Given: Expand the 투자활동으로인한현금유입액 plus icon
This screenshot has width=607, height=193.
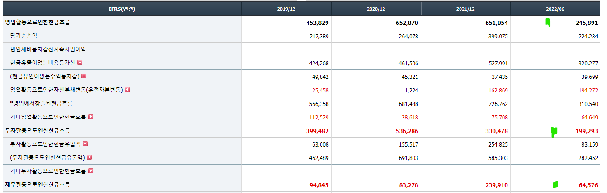Looking at the screenshot, I should tap(85, 144).
